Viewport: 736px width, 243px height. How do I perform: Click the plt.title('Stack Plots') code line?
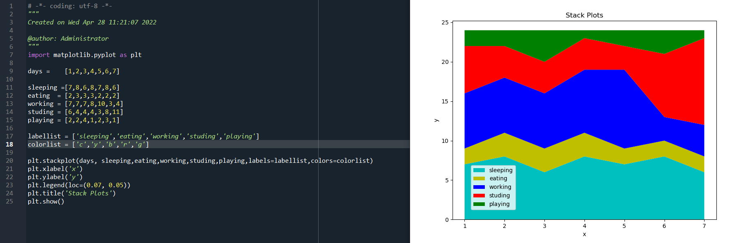coord(71,193)
